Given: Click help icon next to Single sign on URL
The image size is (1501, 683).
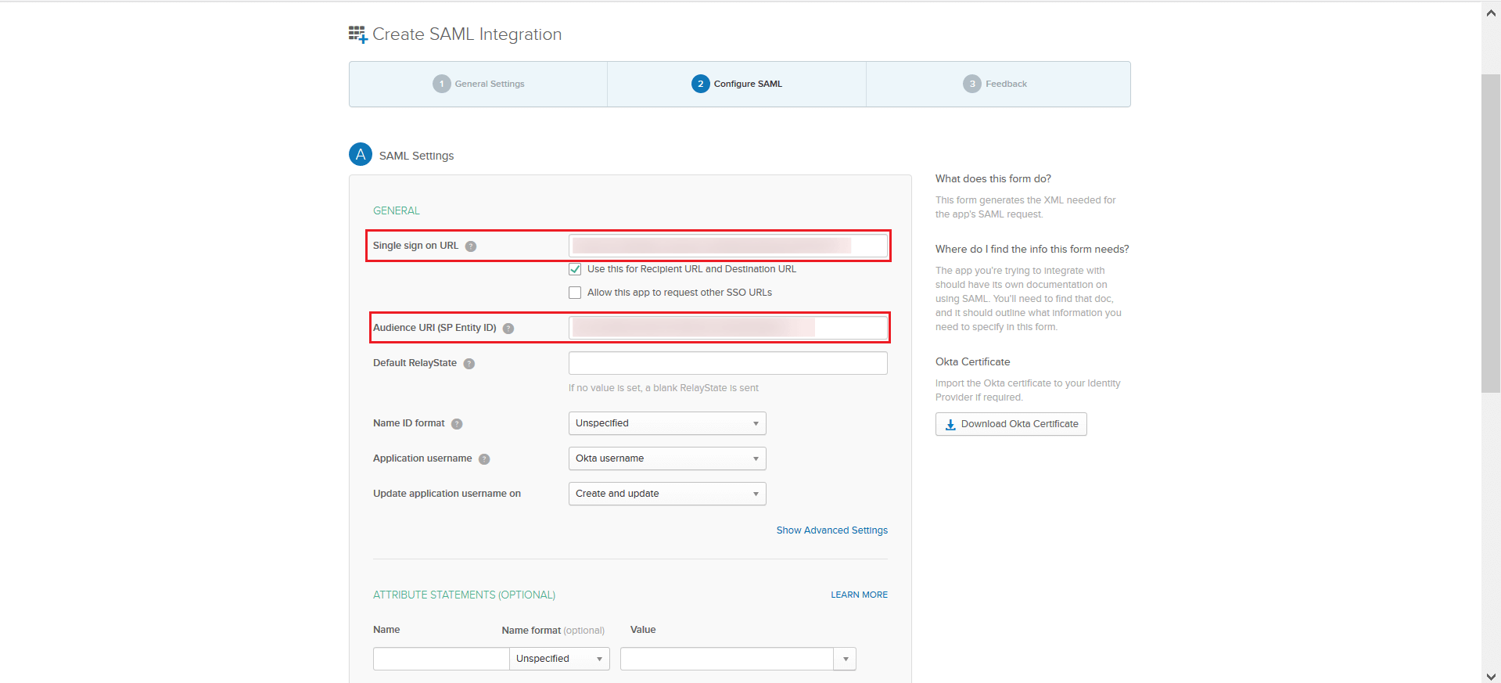Looking at the screenshot, I should tap(471, 246).
